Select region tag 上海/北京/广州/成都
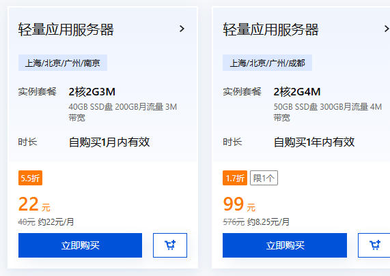This screenshot has height=276, width=390. pyautogui.click(x=267, y=63)
